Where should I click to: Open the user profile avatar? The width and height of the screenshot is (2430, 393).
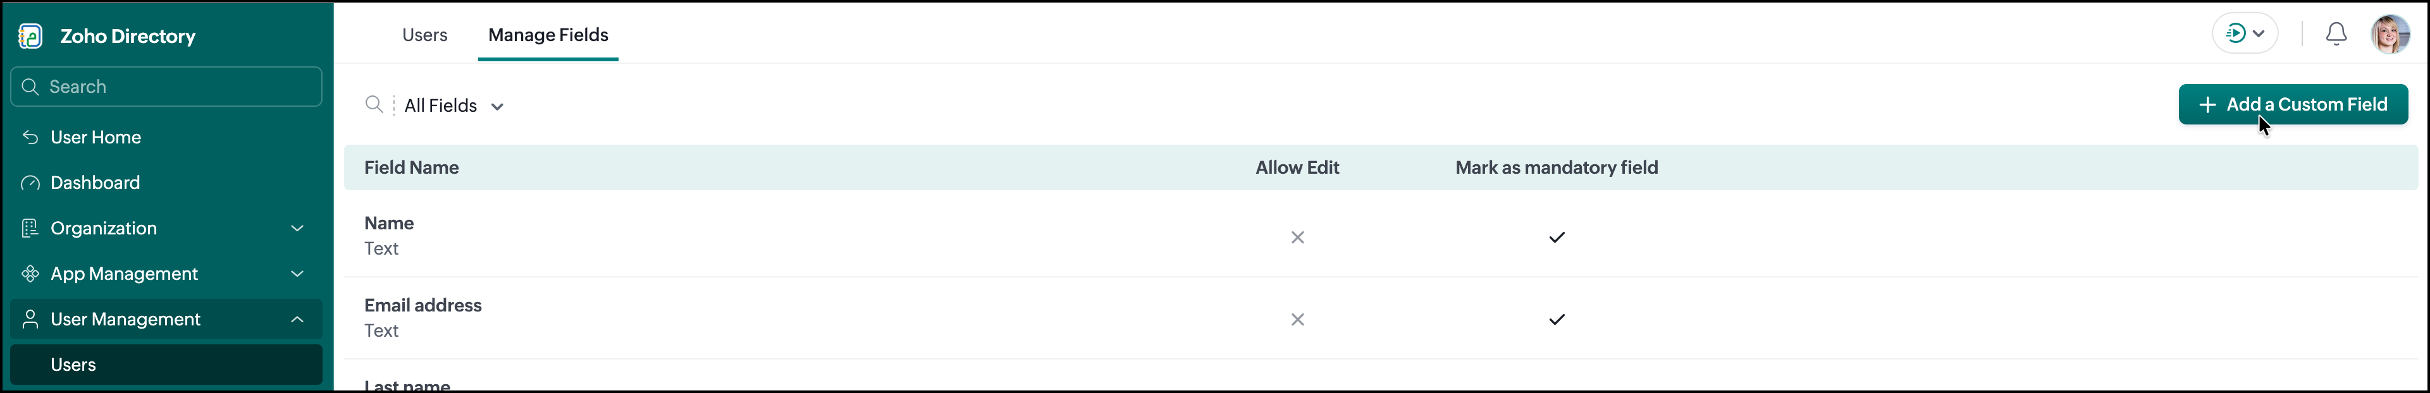pos(2390,34)
